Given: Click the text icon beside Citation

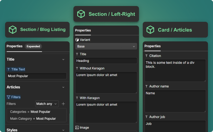Looking at the screenshot, I should pyautogui.click(x=147, y=56).
